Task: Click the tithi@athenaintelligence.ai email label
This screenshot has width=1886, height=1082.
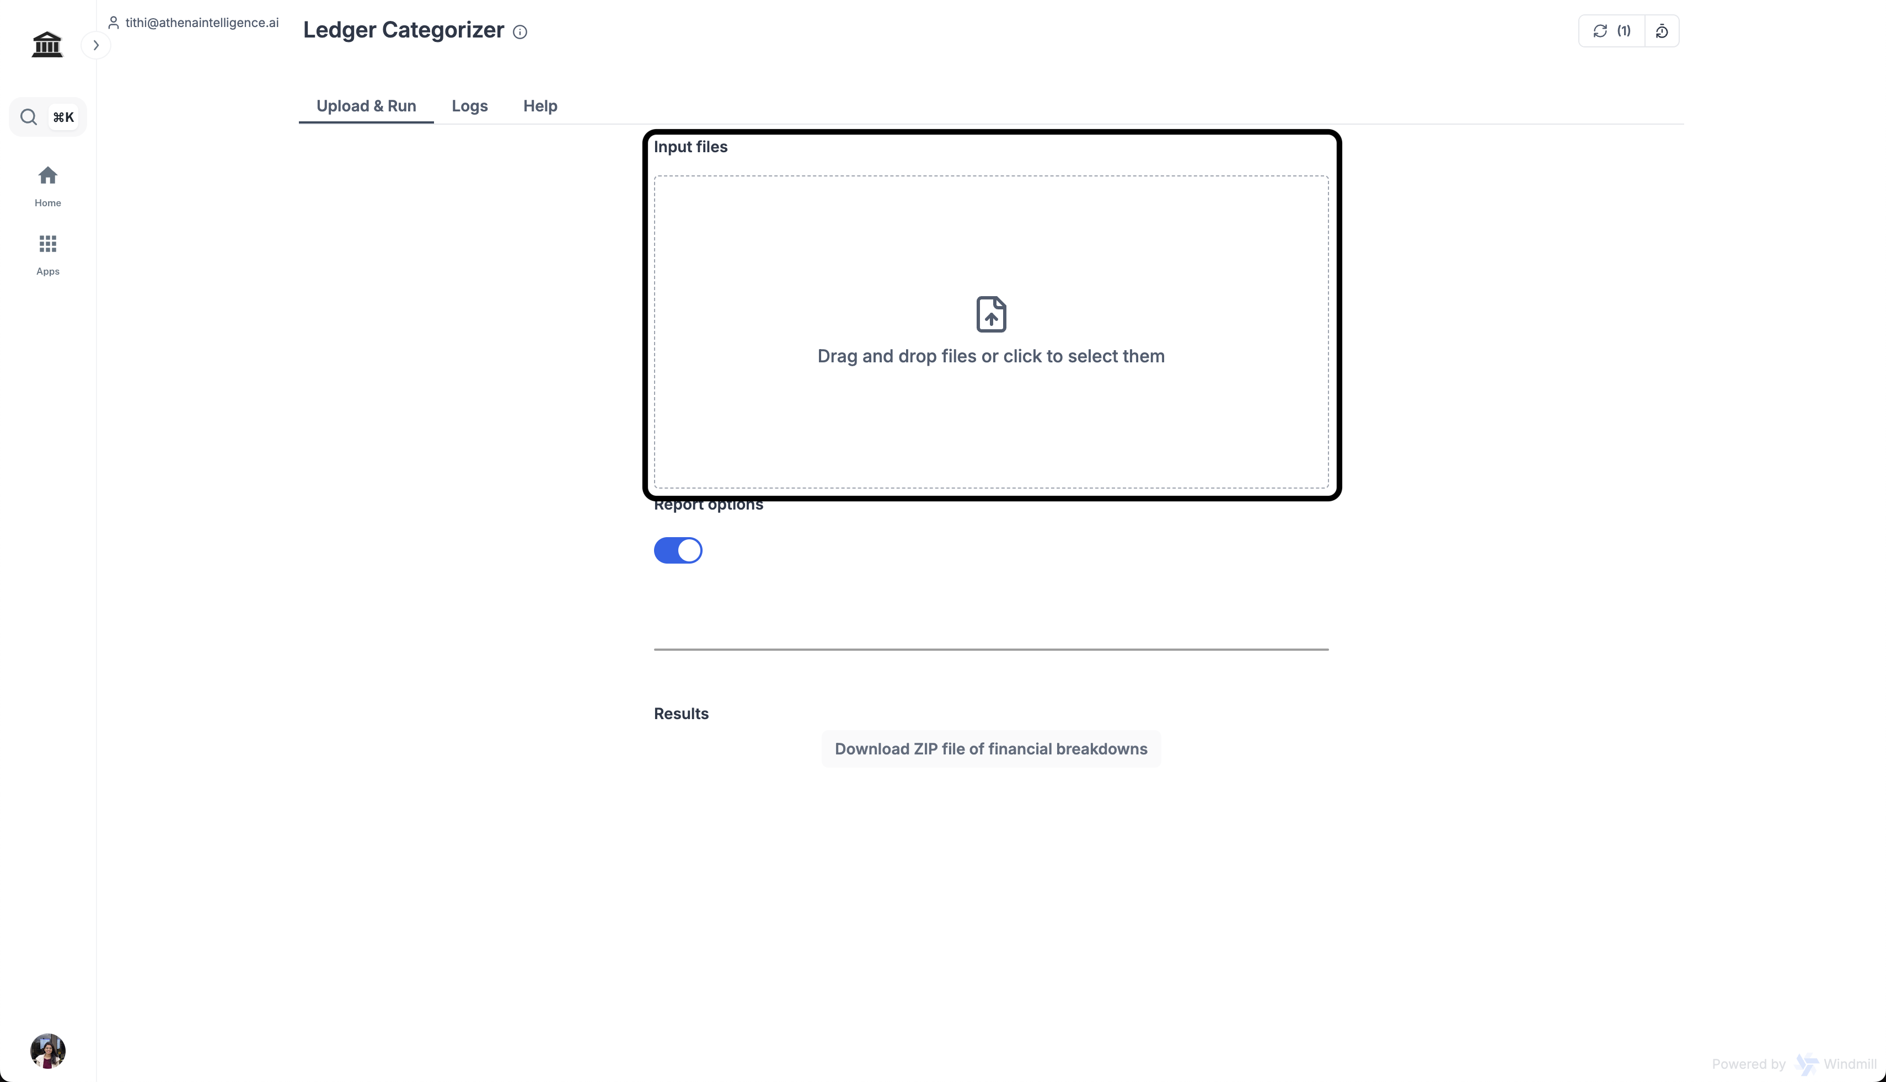Action: pos(201,22)
